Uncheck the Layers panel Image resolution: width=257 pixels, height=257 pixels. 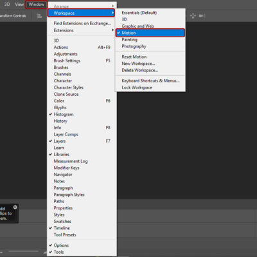[x=82, y=141]
